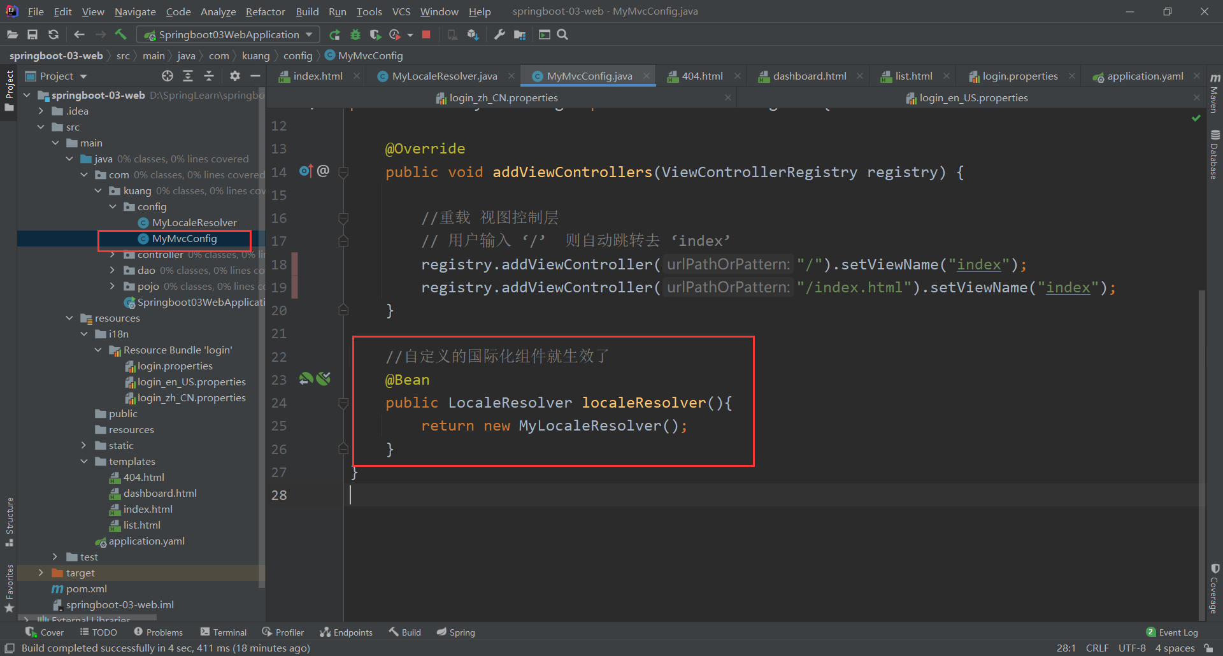Open the Springboot03WebApplication run configuration dropdown
Viewport: 1223px width, 656px height.
(x=228, y=34)
